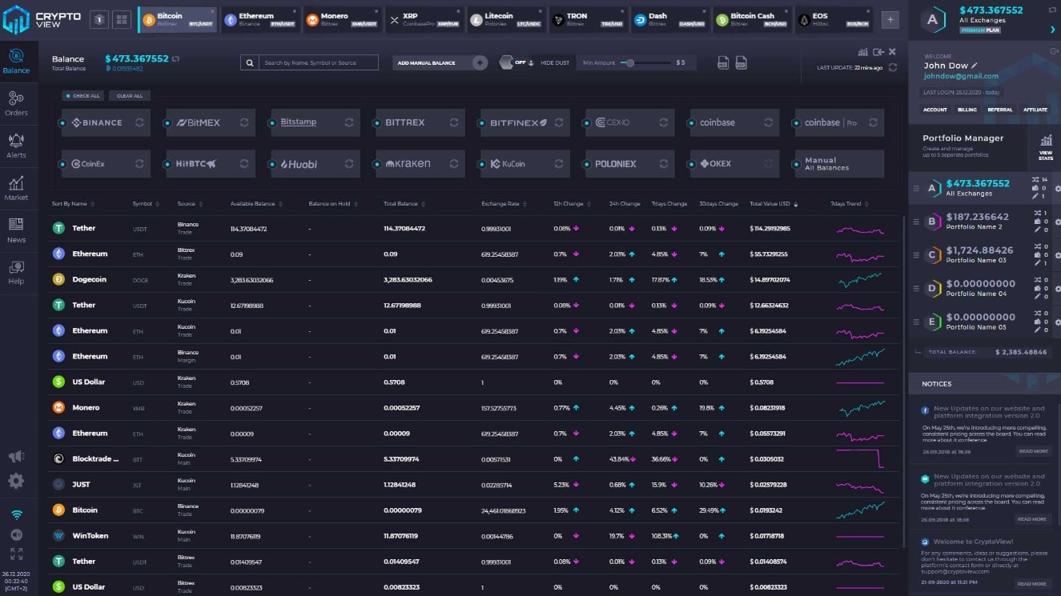Image resolution: width=1061 pixels, height=596 pixels.
Task: Switch to the Litecoin Poloniex tab
Action: point(504,20)
